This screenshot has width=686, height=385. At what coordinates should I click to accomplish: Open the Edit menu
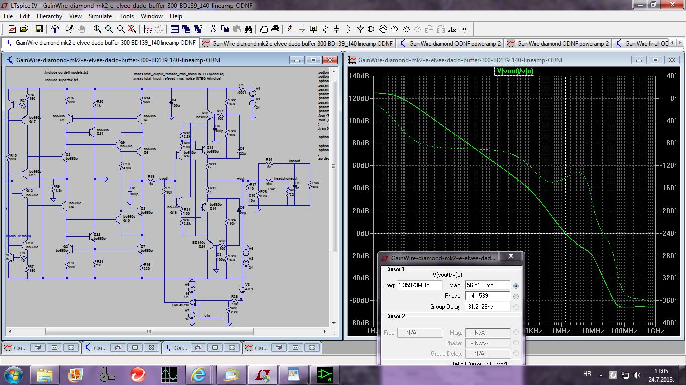[x=25, y=16]
